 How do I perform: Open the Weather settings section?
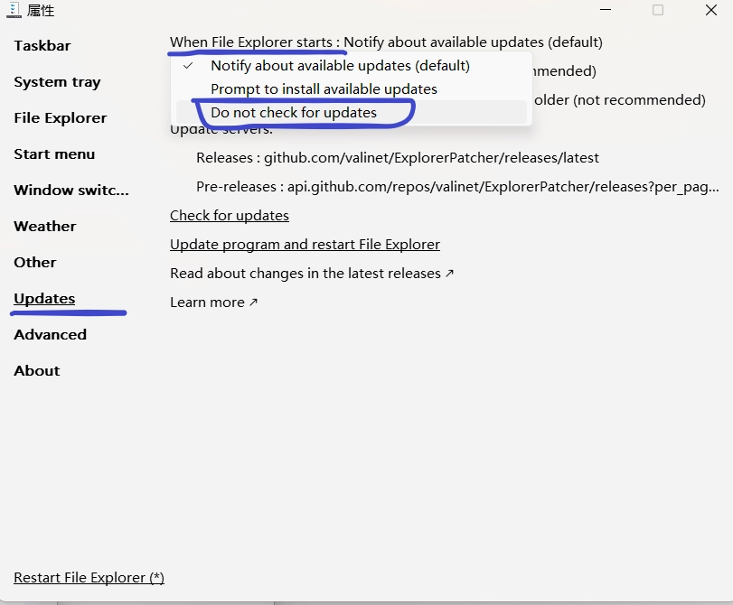45,227
